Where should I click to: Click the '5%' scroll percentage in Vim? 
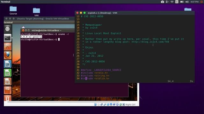pos(191,81)
